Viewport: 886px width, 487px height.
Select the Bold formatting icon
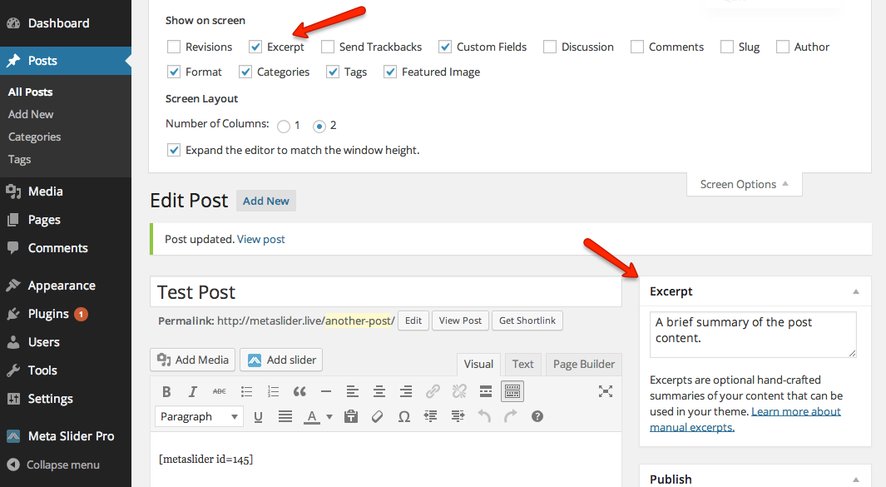point(166,391)
